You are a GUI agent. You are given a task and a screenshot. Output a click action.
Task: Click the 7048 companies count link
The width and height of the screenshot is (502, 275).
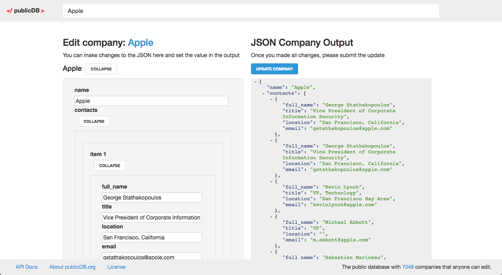coord(408,267)
